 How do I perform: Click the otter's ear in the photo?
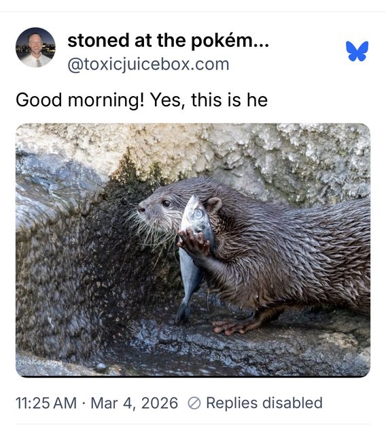coord(213,204)
